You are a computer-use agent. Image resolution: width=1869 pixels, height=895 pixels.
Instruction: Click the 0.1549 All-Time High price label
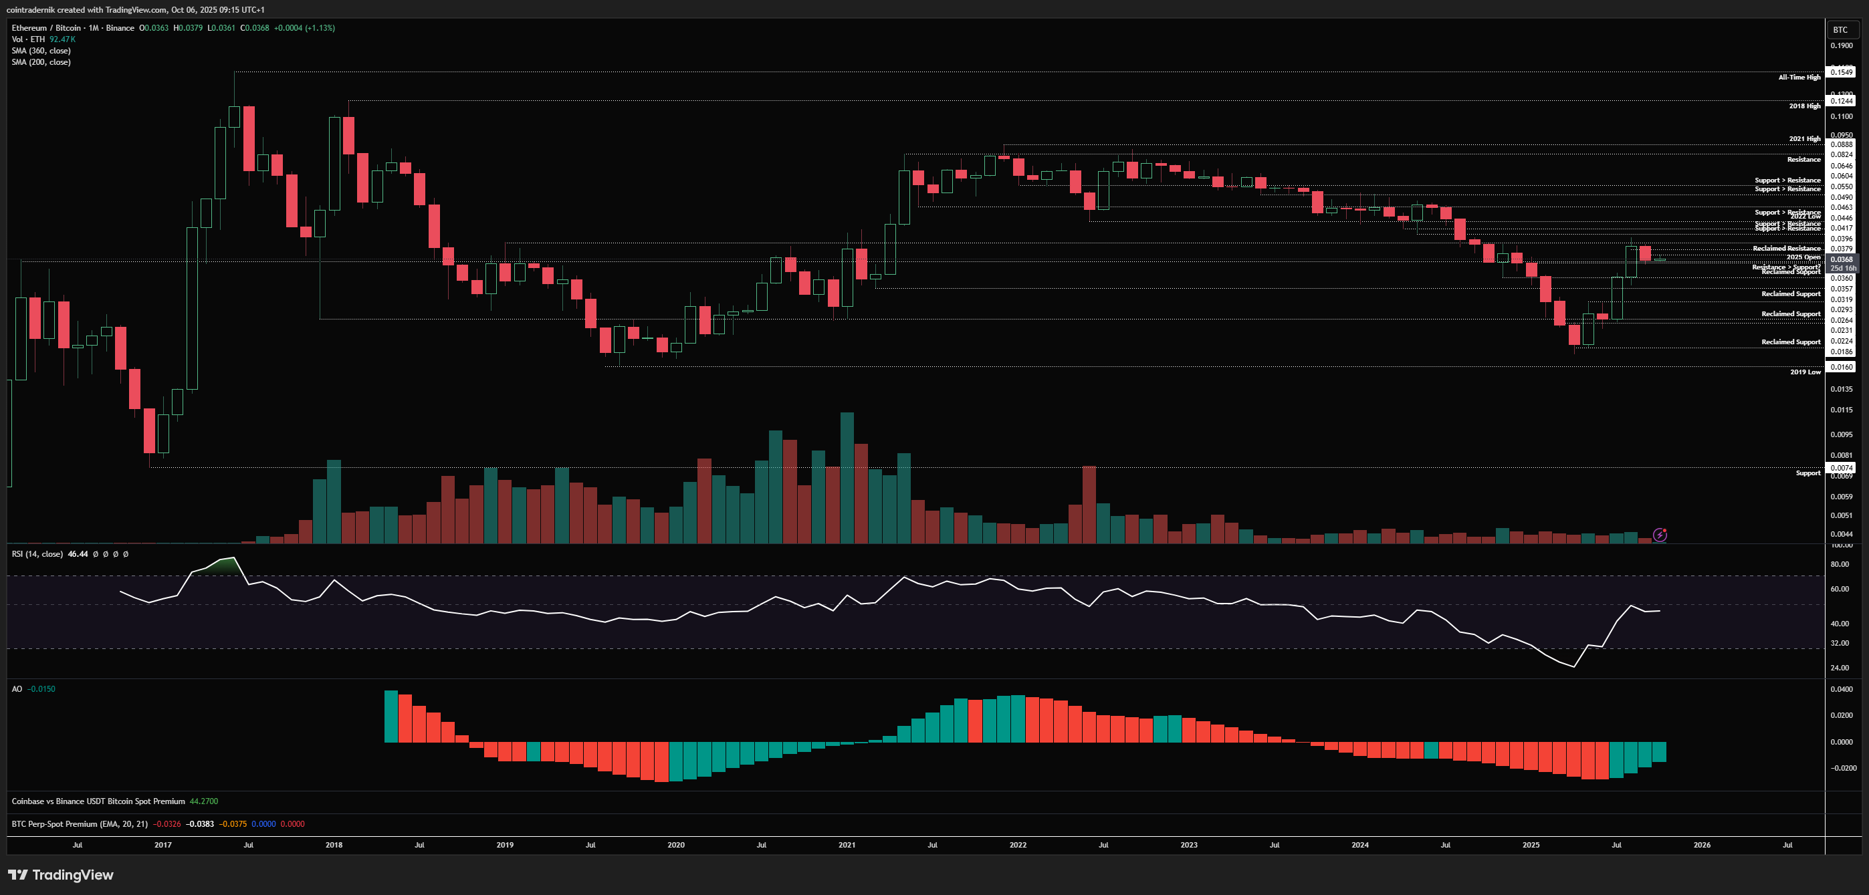pos(1841,72)
